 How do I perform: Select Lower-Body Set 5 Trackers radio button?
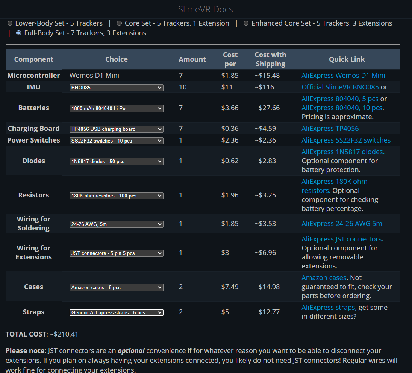[10, 23]
